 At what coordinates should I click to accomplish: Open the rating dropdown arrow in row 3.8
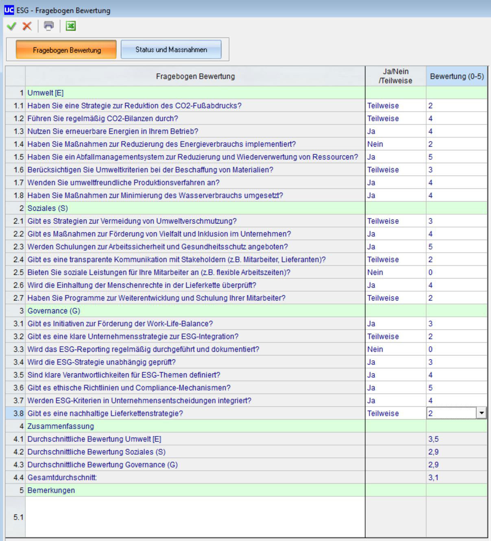click(x=482, y=413)
